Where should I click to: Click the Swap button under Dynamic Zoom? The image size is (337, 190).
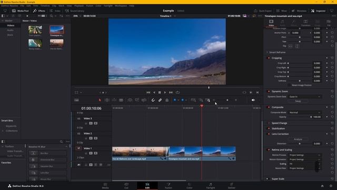pyautogui.click(x=298, y=101)
